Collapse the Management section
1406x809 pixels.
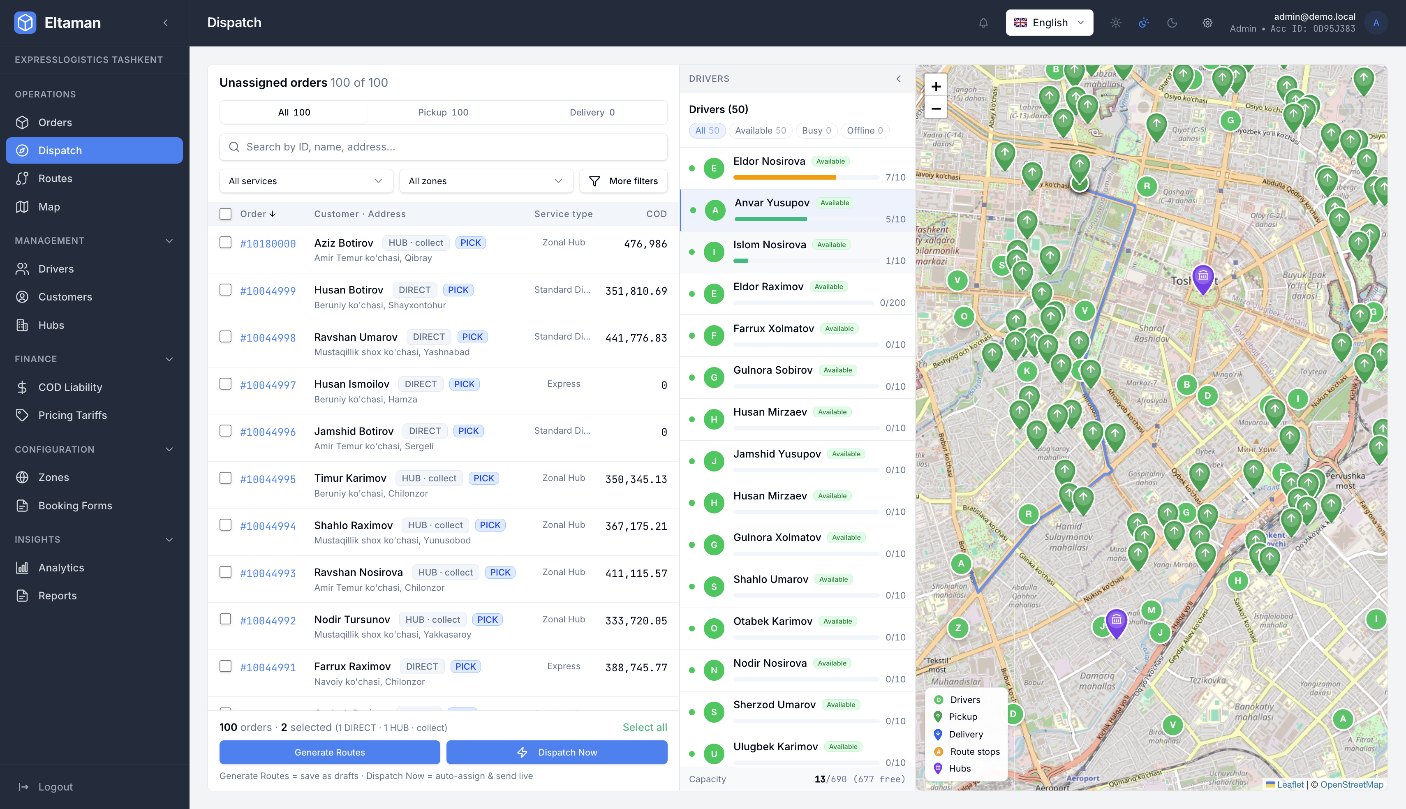169,240
